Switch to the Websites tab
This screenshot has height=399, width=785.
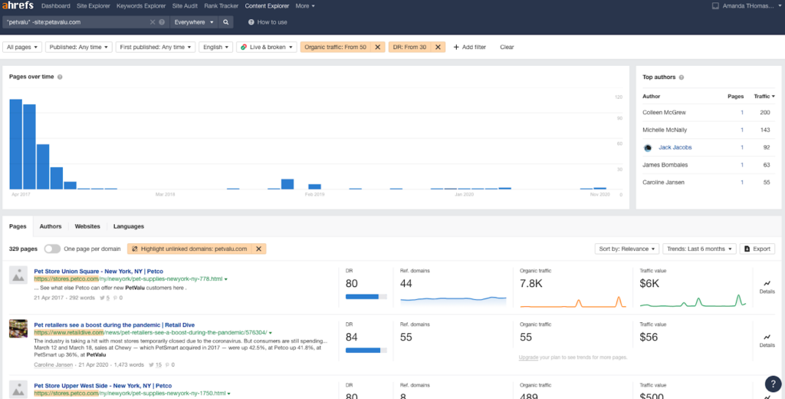coord(87,226)
